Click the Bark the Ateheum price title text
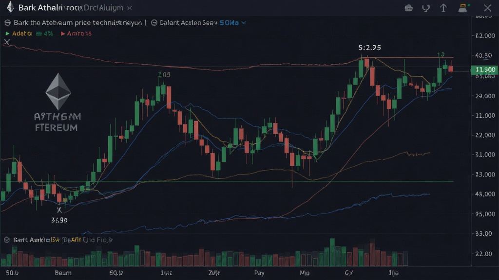The width and height of the screenshot is (499, 280). tap(78, 23)
